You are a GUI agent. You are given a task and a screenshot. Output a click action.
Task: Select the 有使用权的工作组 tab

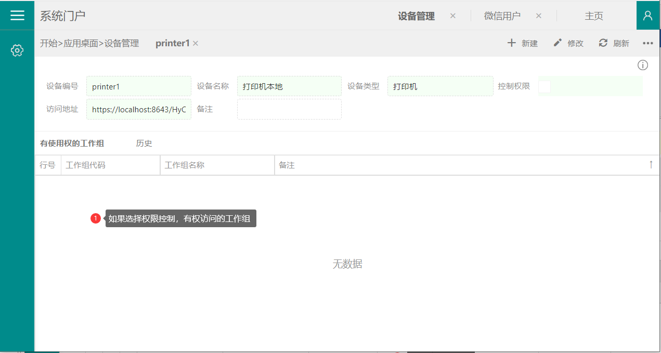(72, 143)
